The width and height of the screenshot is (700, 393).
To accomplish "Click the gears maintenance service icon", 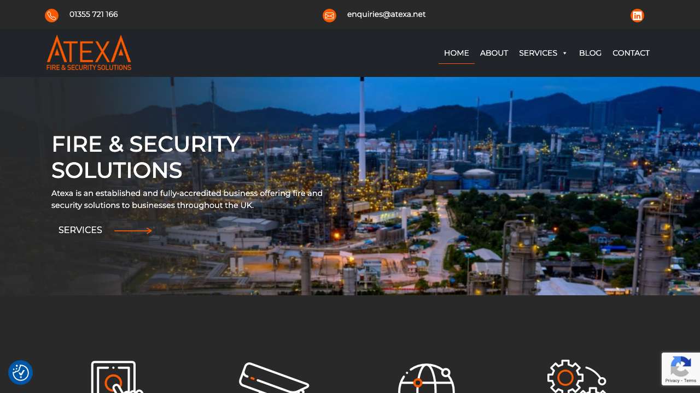I will (x=577, y=377).
